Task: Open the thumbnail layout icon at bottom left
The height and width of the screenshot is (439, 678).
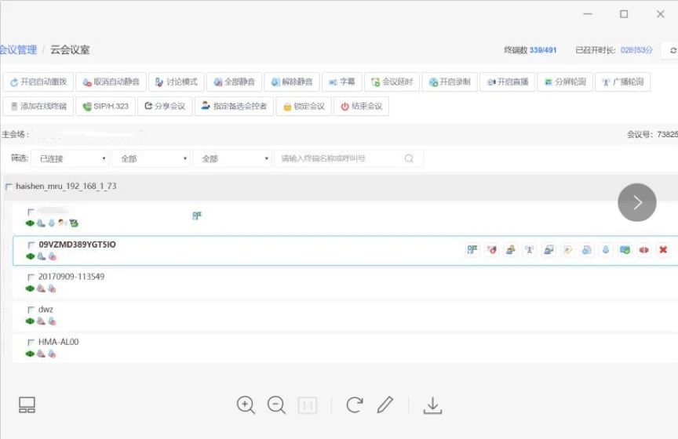Action: pos(27,405)
